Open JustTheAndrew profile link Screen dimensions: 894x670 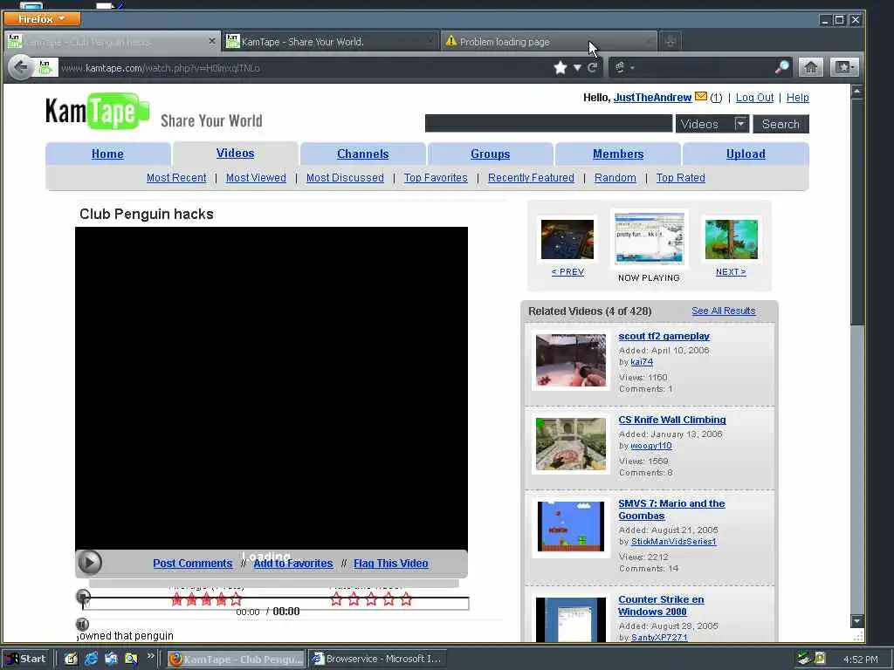click(652, 98)
